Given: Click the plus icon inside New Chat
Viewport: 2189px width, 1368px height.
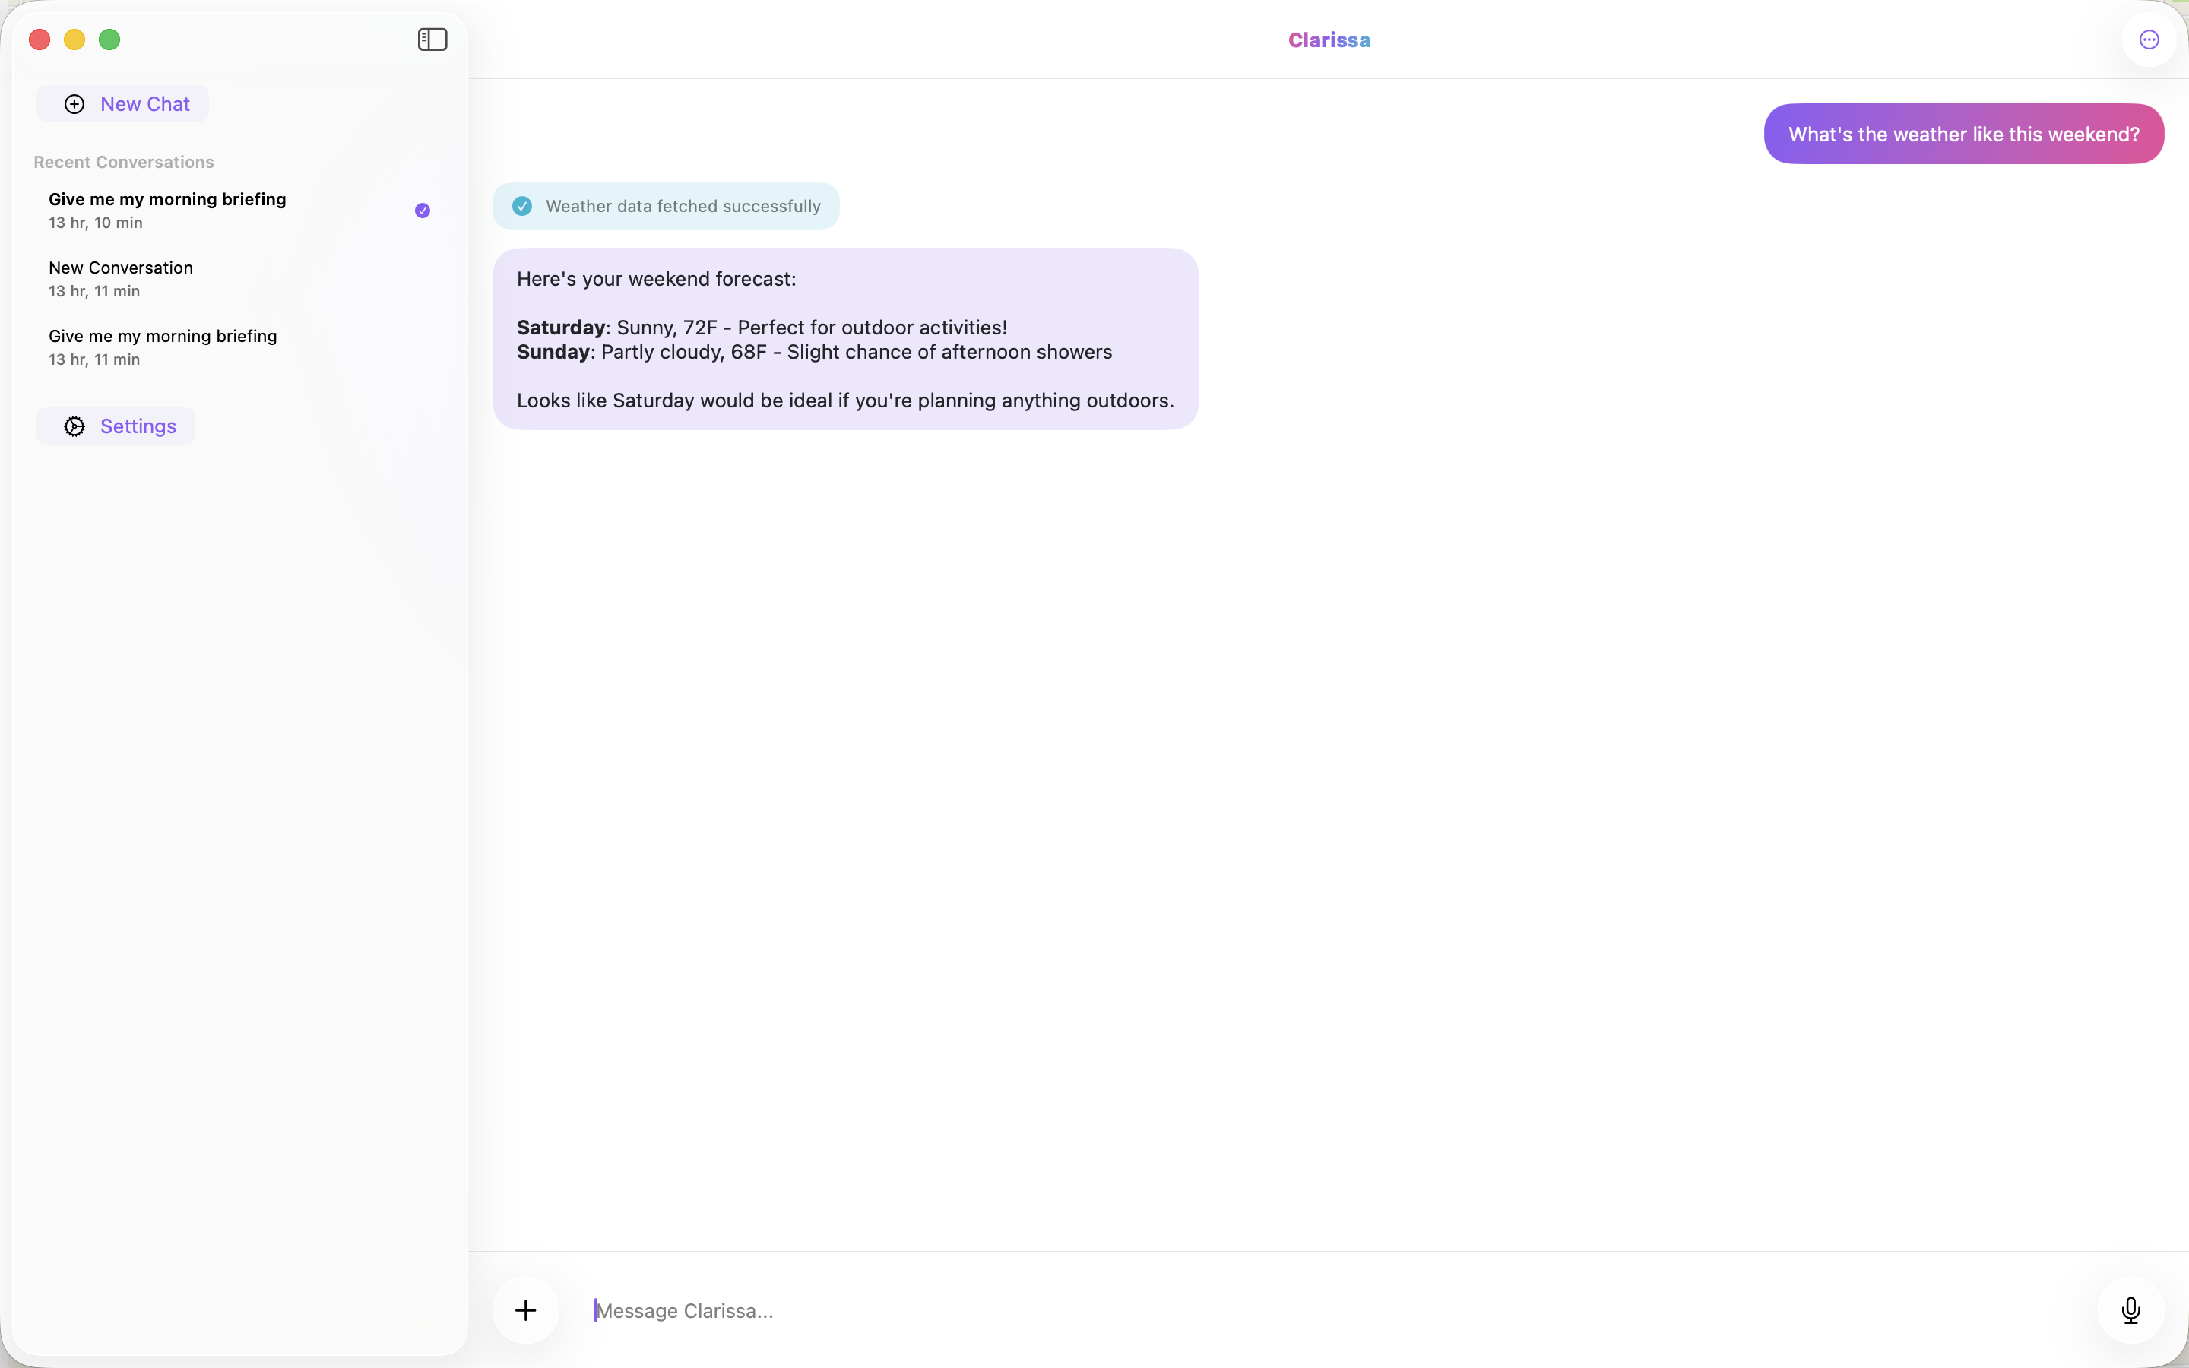Looking at the screenshot, I should (74, 103).
